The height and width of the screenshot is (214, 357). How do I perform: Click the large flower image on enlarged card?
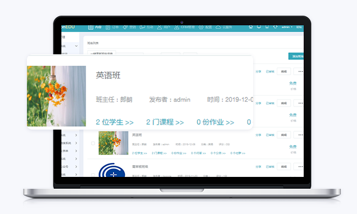57,96
